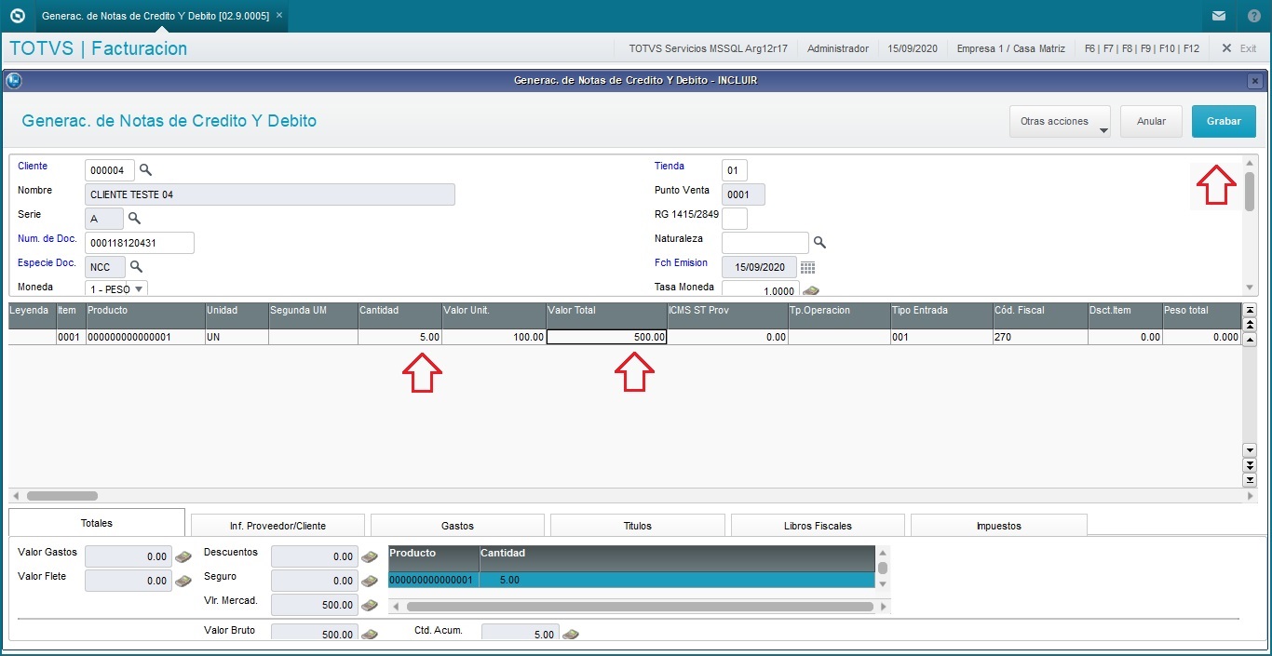Jump to the first row in items grid
This screenshot has height=656, width=1272.
(x=1250, y=310)
